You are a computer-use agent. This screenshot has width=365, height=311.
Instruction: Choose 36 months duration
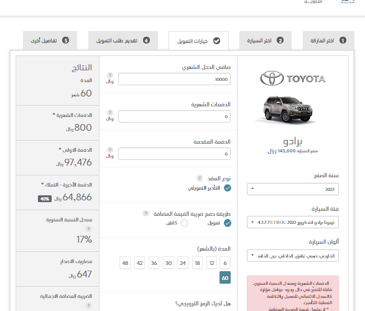tap(154, 263)
